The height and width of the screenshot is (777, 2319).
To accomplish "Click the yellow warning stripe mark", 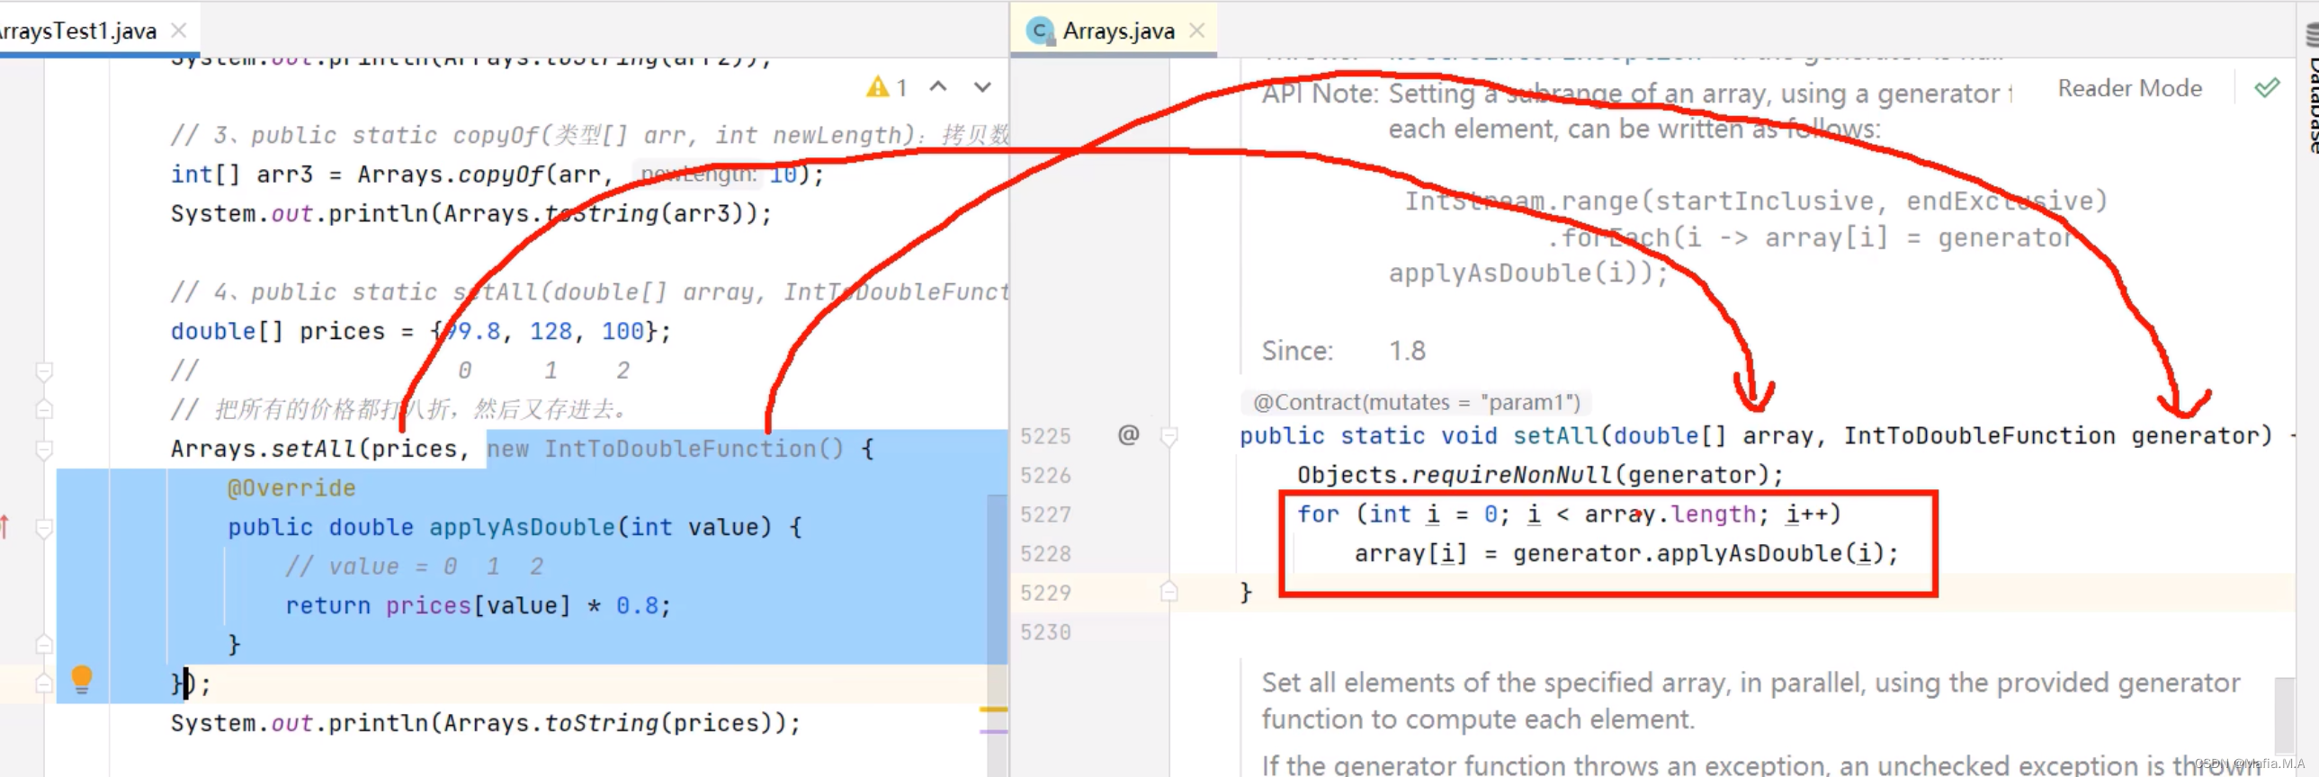I will pos(993,710).
